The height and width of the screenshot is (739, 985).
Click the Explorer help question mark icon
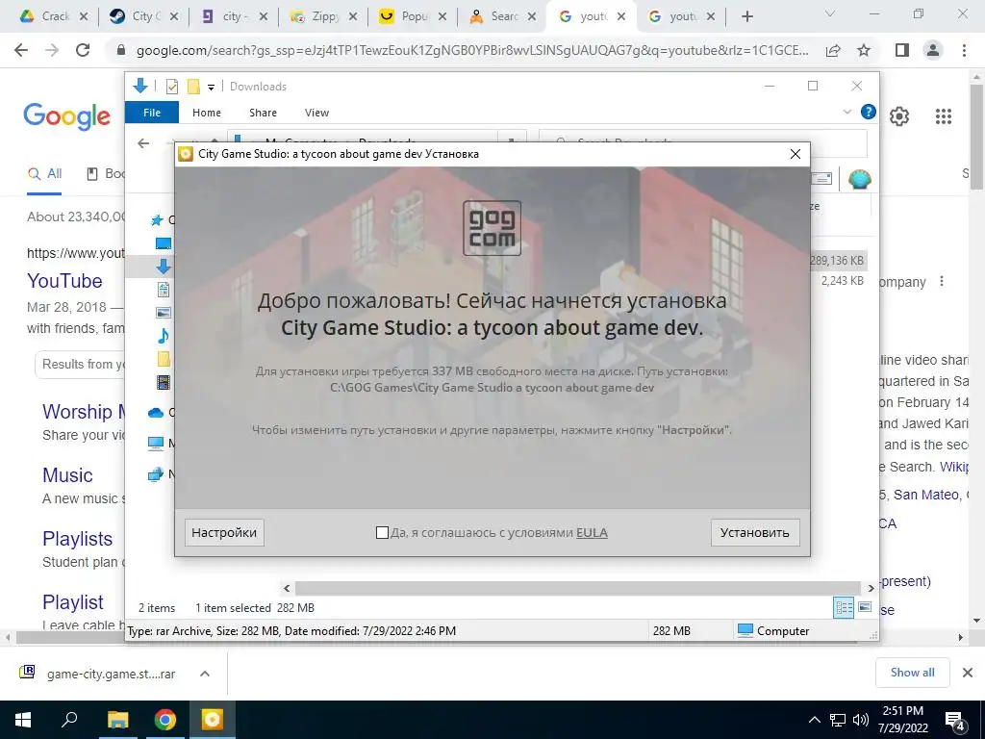click(x=869, y=112)
